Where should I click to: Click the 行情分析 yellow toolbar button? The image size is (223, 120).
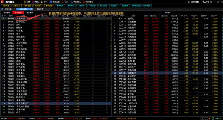[x=17, y=6]
